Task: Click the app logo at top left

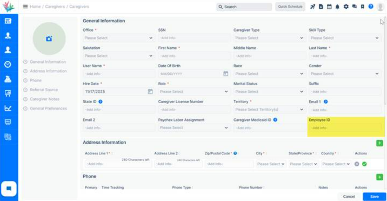Action: [9, 6]
